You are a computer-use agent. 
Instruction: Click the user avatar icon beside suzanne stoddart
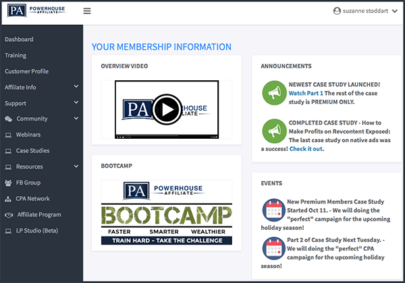click(x=337, y=11)
